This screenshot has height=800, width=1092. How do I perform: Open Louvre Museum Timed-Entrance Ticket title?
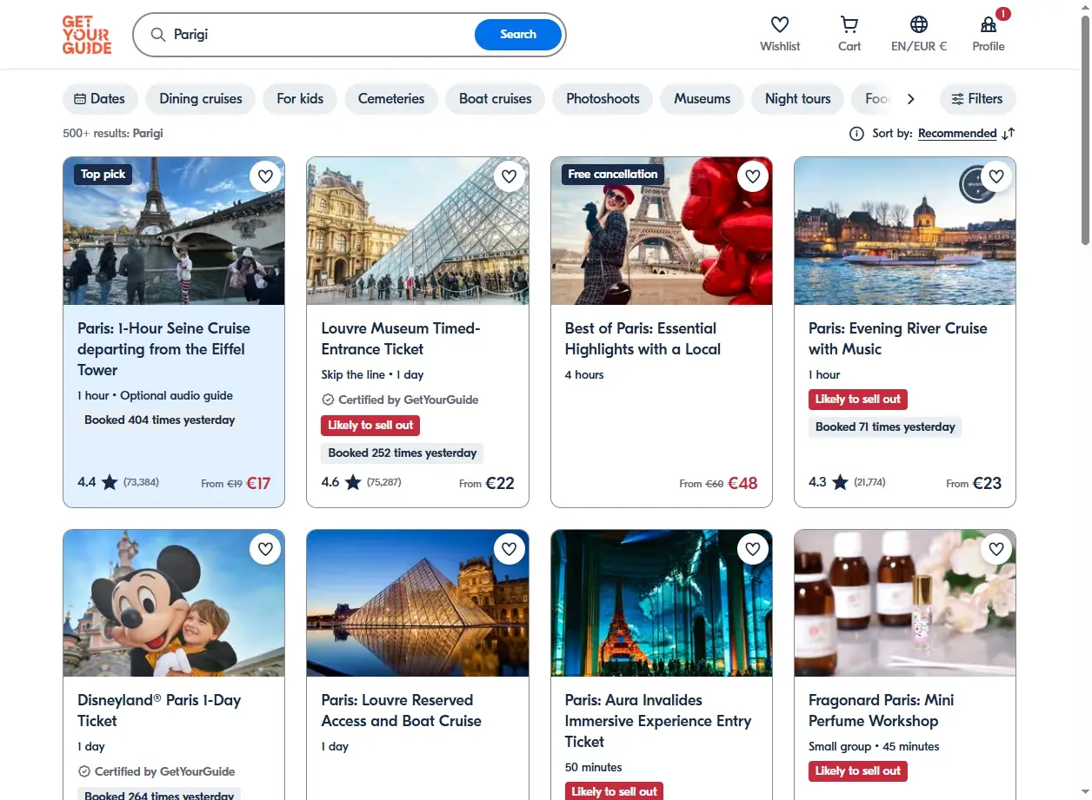(401, 339)
